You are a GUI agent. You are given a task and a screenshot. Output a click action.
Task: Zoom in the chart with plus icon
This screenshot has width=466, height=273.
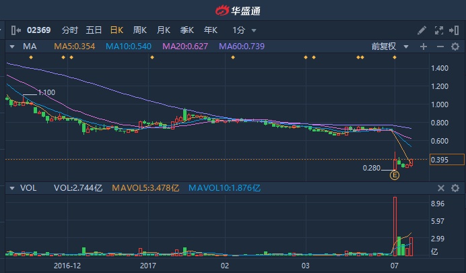coord(424,47)
